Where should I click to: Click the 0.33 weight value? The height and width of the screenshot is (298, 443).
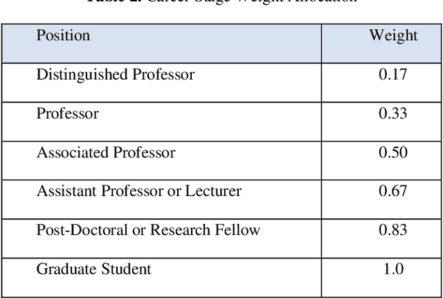tap(392, 114)
